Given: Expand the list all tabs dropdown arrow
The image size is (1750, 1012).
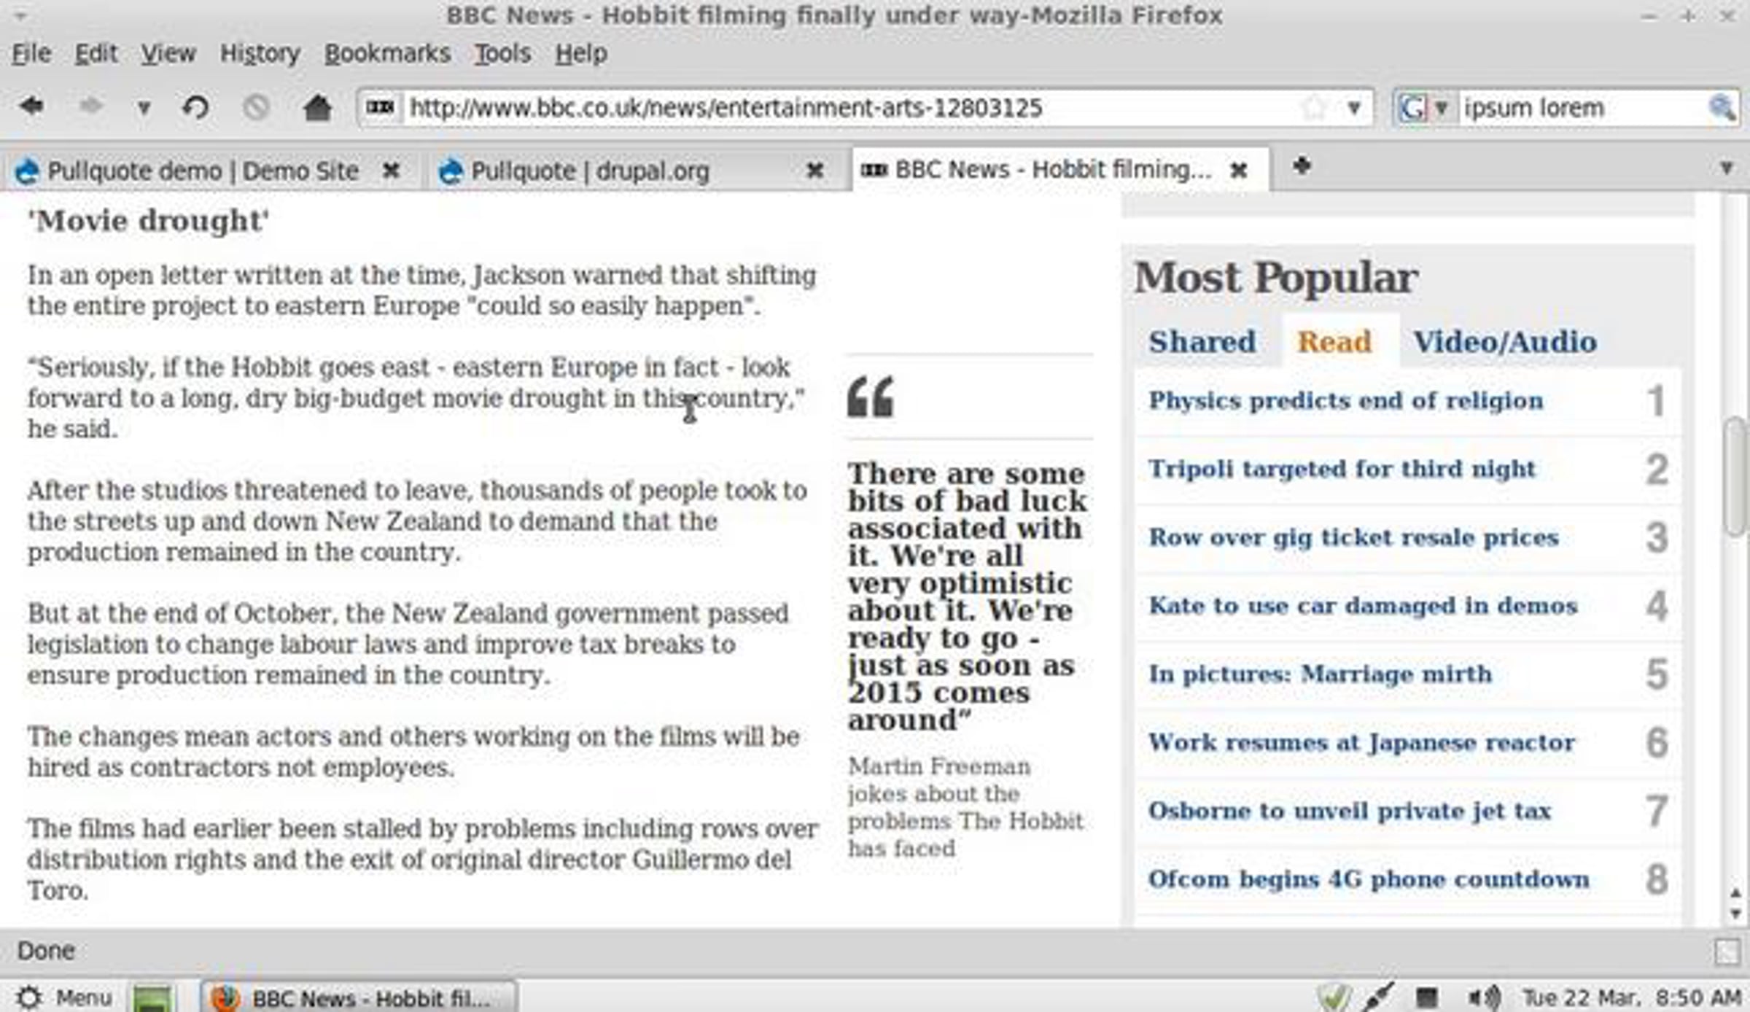Looking at the screenshot, I should 1726,168.
